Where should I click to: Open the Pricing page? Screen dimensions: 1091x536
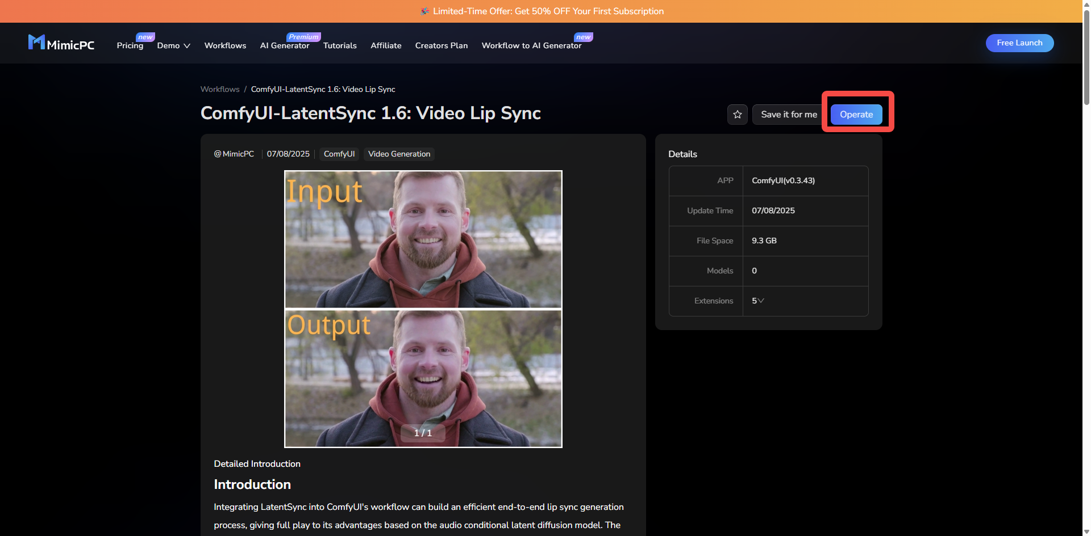tap(130, 45)
